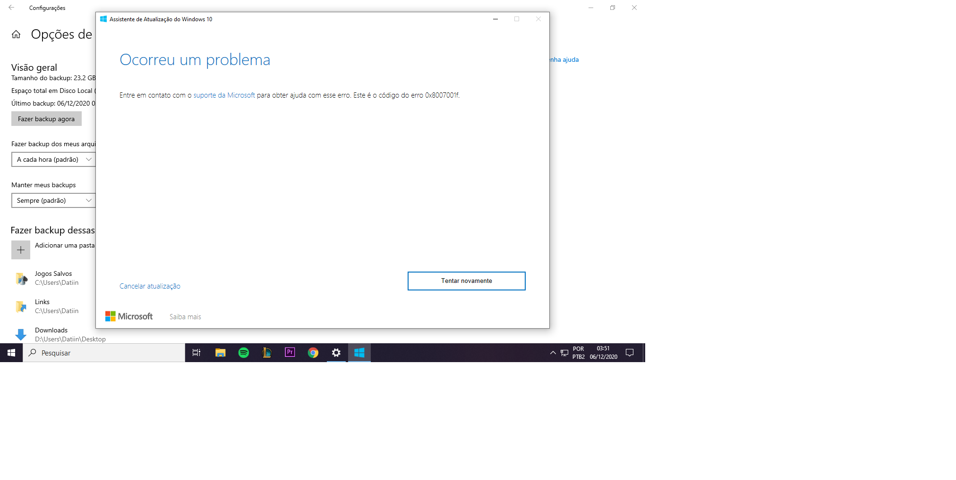Viewport: 956px width, 480px height.
Task: Close the Configurações window
Action: [x=634, y=8]
